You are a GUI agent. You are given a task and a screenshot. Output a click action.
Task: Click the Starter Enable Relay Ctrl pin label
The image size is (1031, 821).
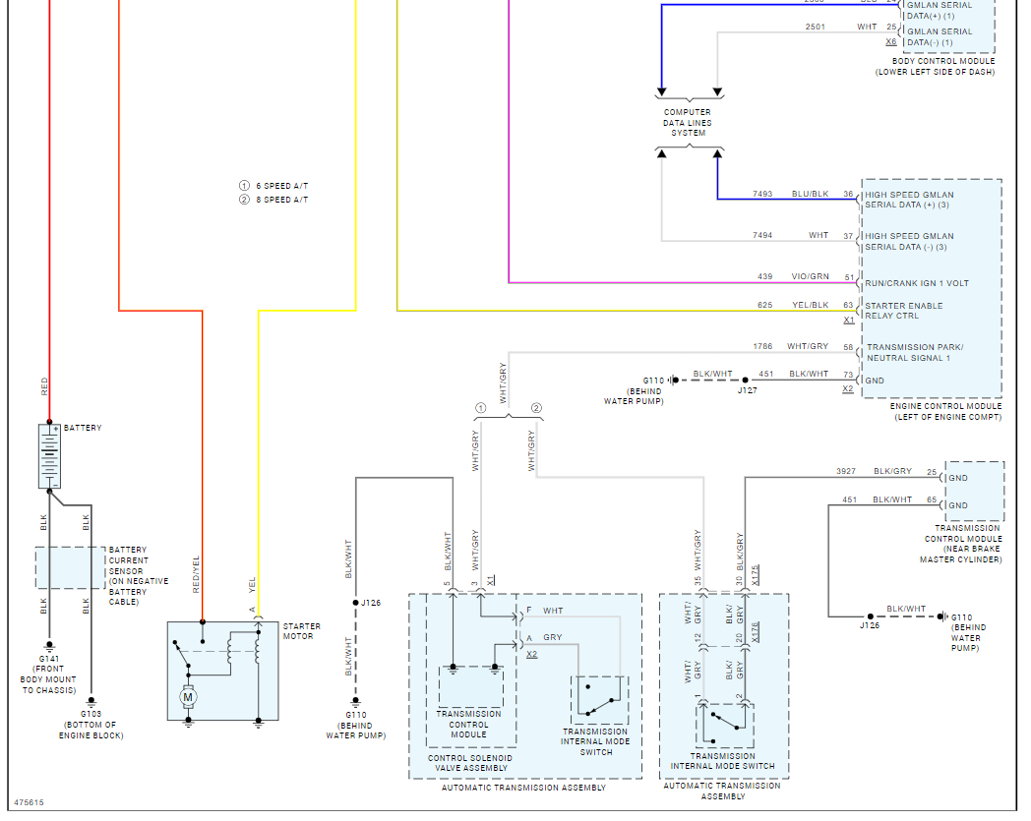pyautogui.click(x=903, y=311)
